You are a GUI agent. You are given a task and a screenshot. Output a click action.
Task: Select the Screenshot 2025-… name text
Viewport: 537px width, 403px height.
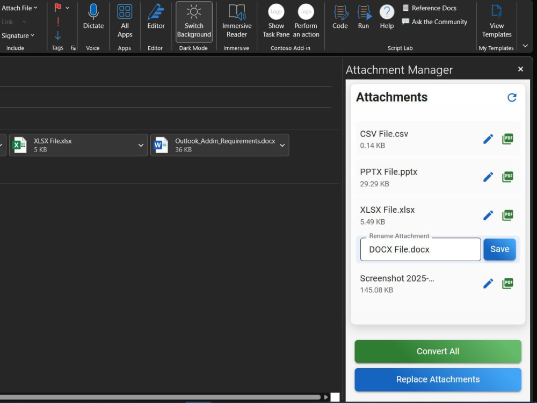click(397, 278)
